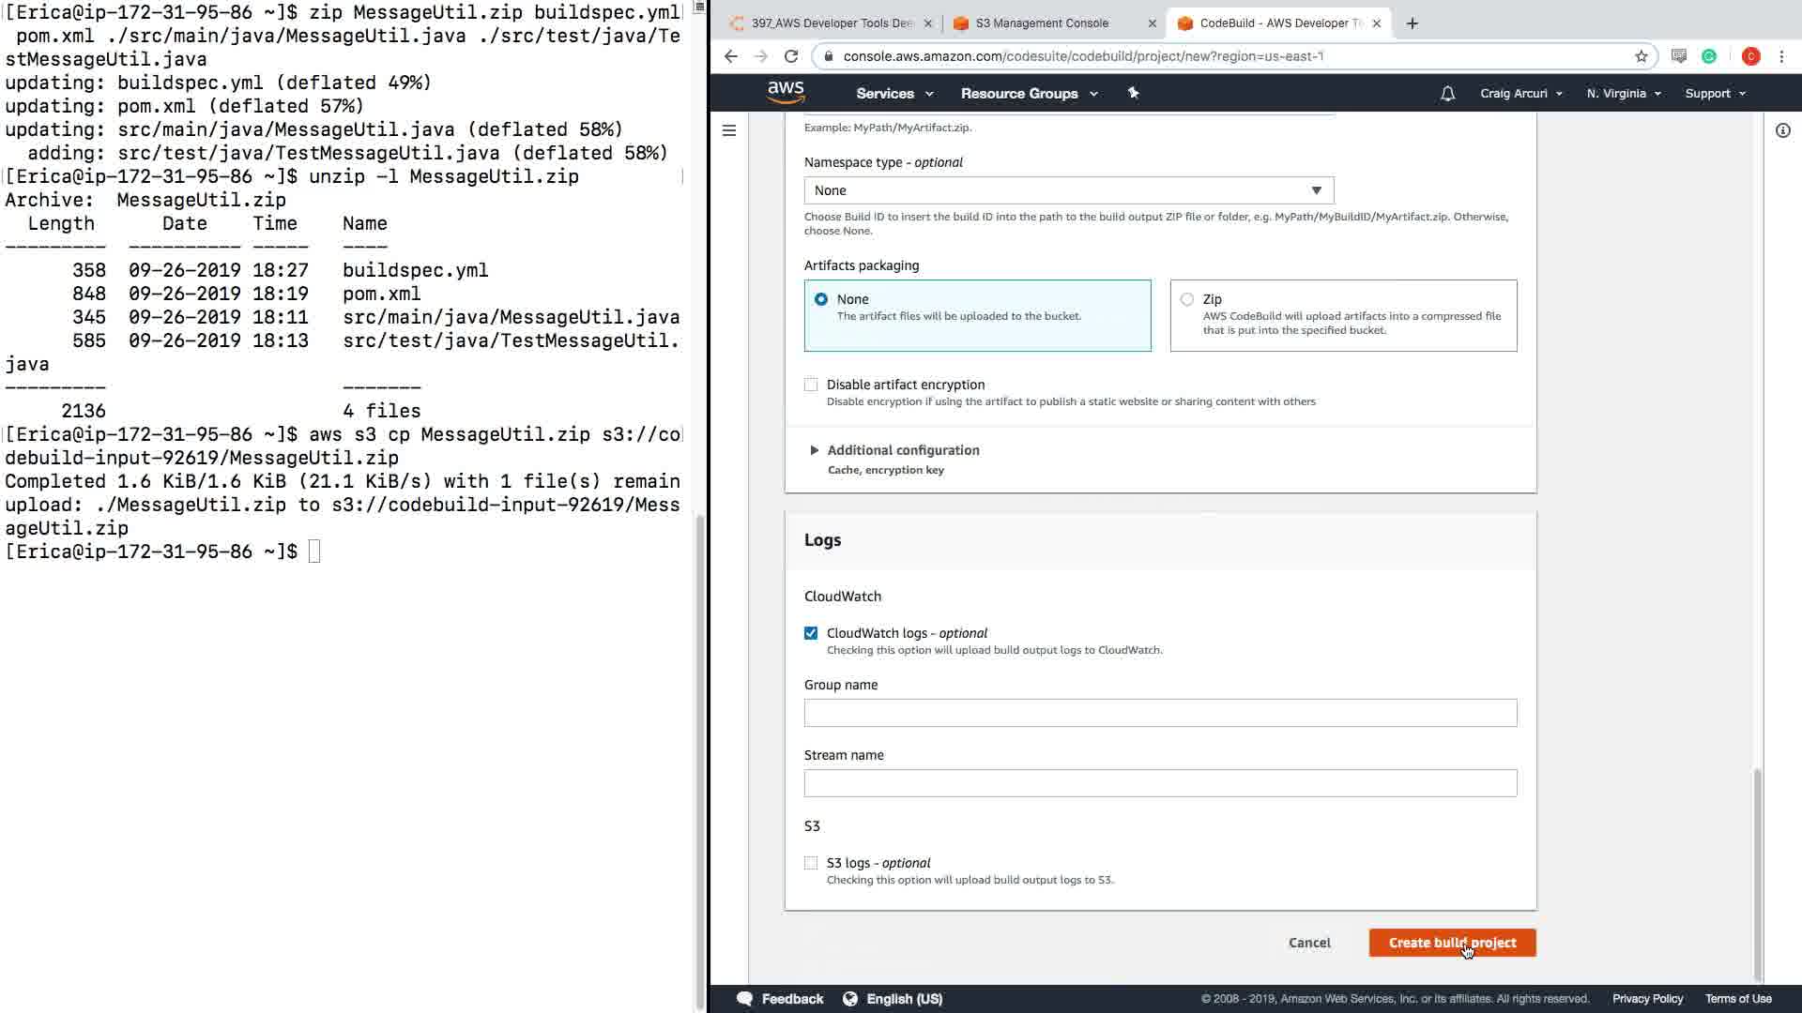
Task: Uncheck CloudWatch logs checkbox
Action: (811, 633)
